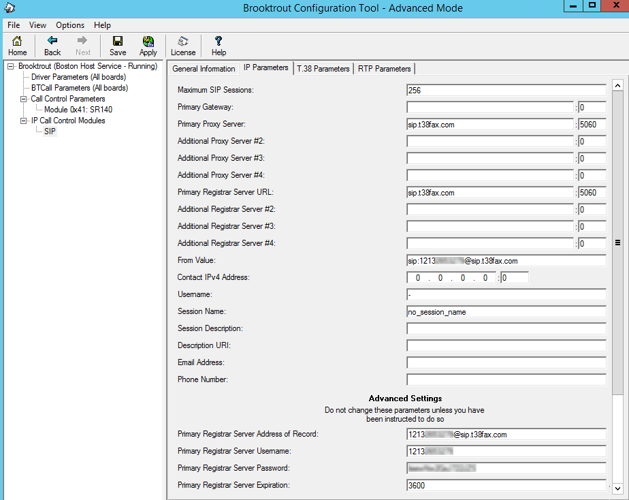Go Back using the toolbar arrow
The height and width of the screenshot is (500, 629).
click(52, 46)
